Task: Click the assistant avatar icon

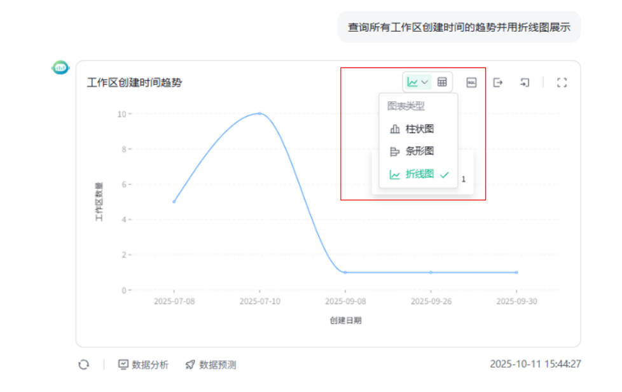Action: 60,67
